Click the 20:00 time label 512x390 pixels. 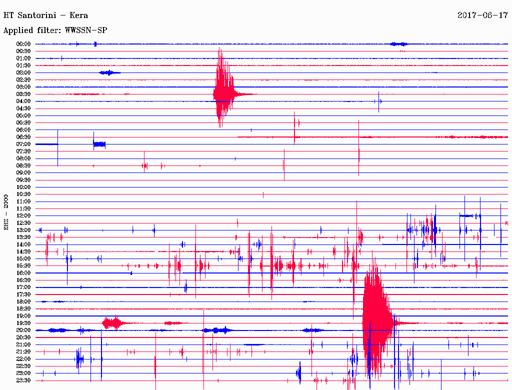point(23,330)
